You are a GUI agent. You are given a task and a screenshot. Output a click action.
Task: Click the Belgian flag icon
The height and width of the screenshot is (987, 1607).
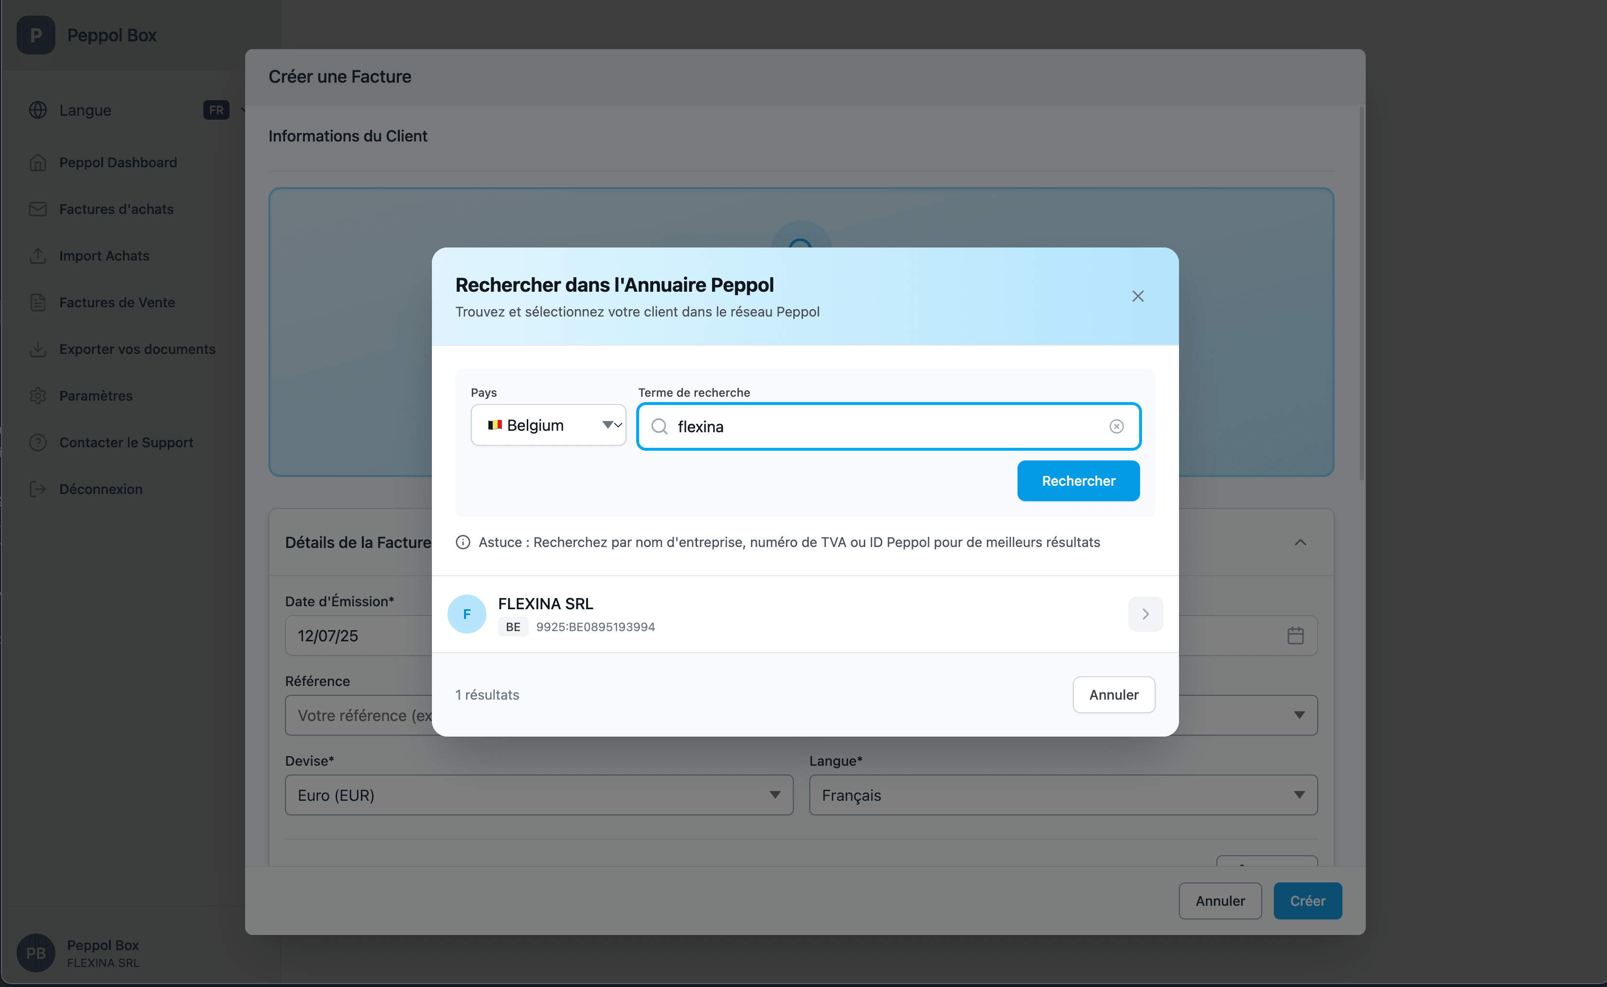(x=495, y=425)
